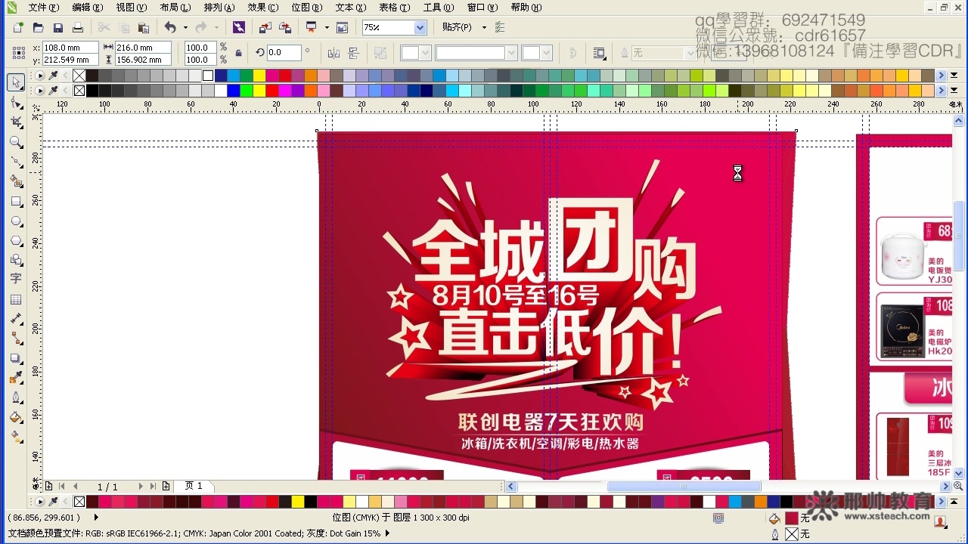Select the Shape edit tool

15,102
